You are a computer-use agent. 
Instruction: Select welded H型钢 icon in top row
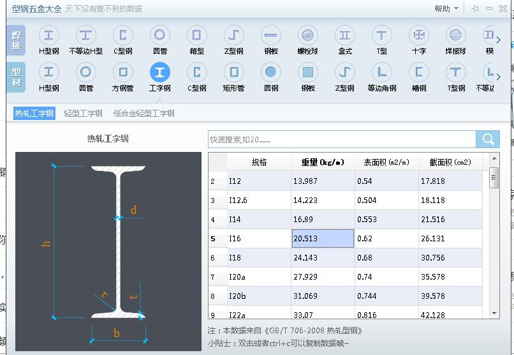pyautogui.click(x=49, y=35)
